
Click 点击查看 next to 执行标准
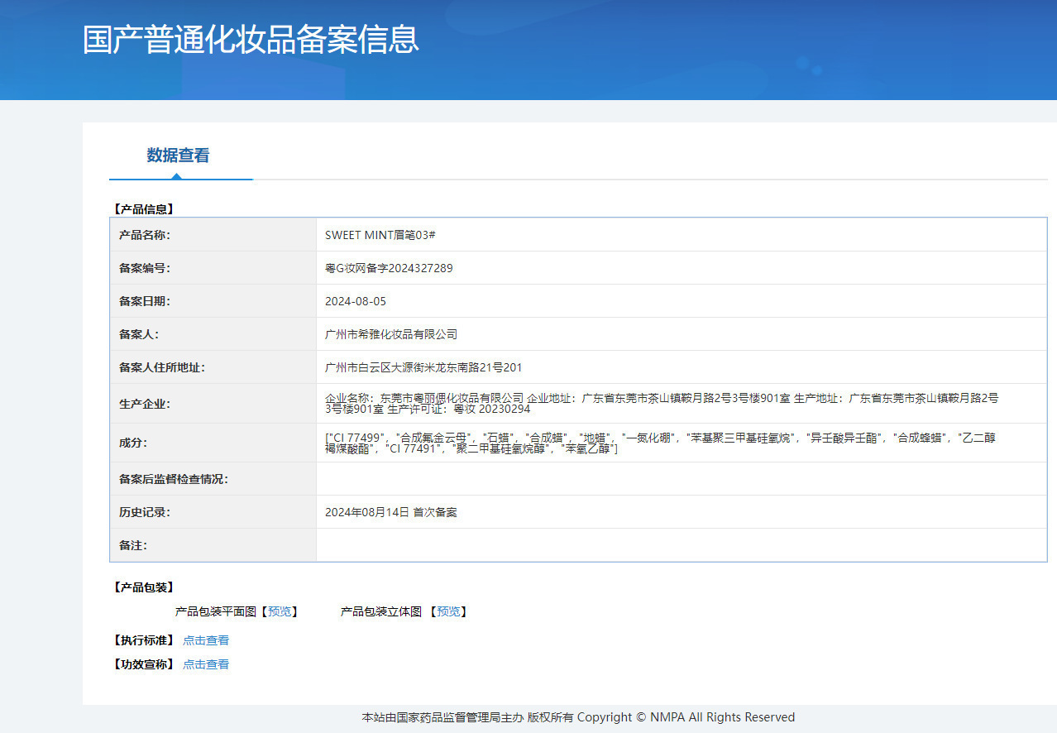pos(206,640)
